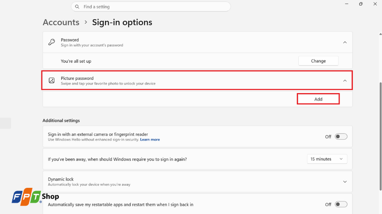Image resolution: width=382 pixels, height=214 pixels.
Task: Minimize the Settings window
Action: [x=347, y=4]
